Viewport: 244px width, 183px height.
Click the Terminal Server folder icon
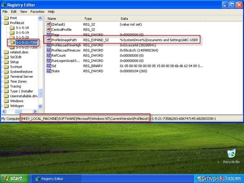pos(6,76)
